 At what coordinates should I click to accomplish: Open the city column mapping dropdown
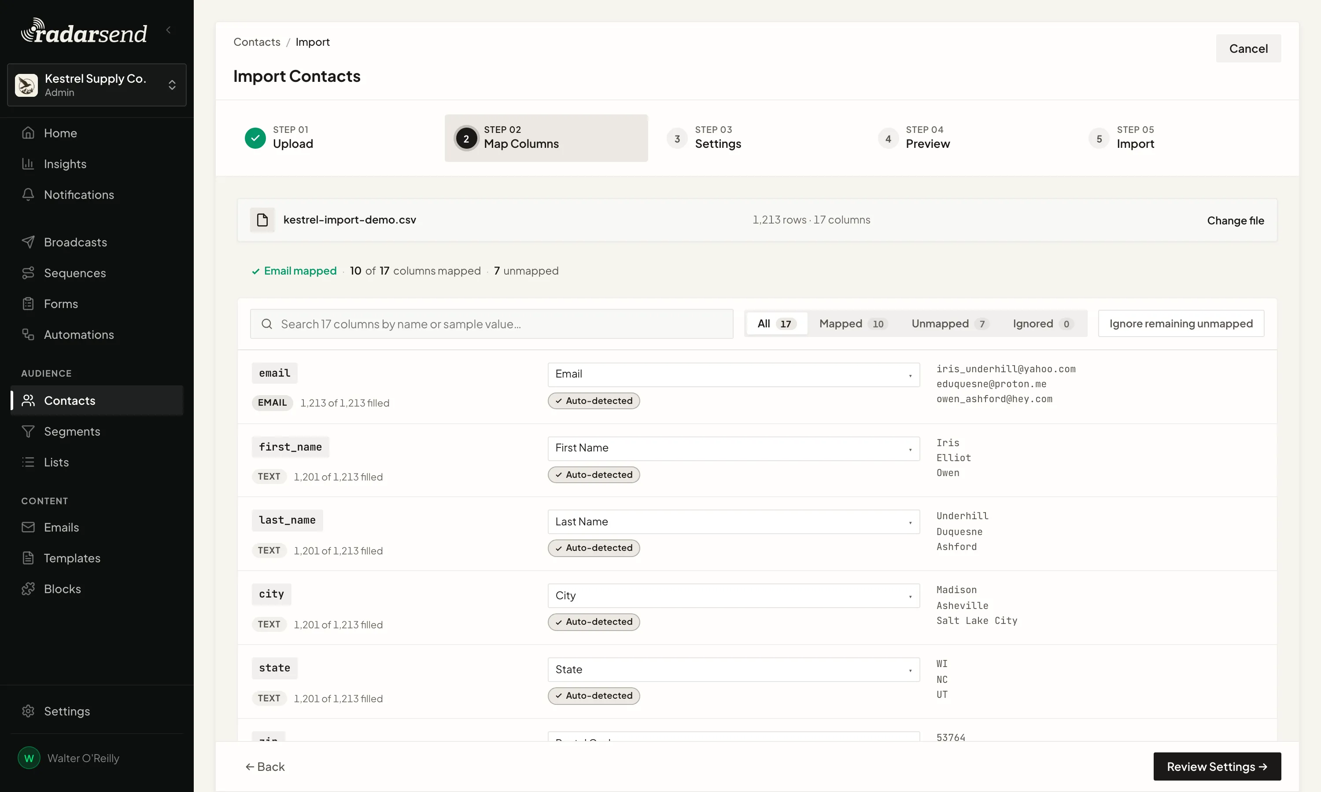[x=734, y=596]
